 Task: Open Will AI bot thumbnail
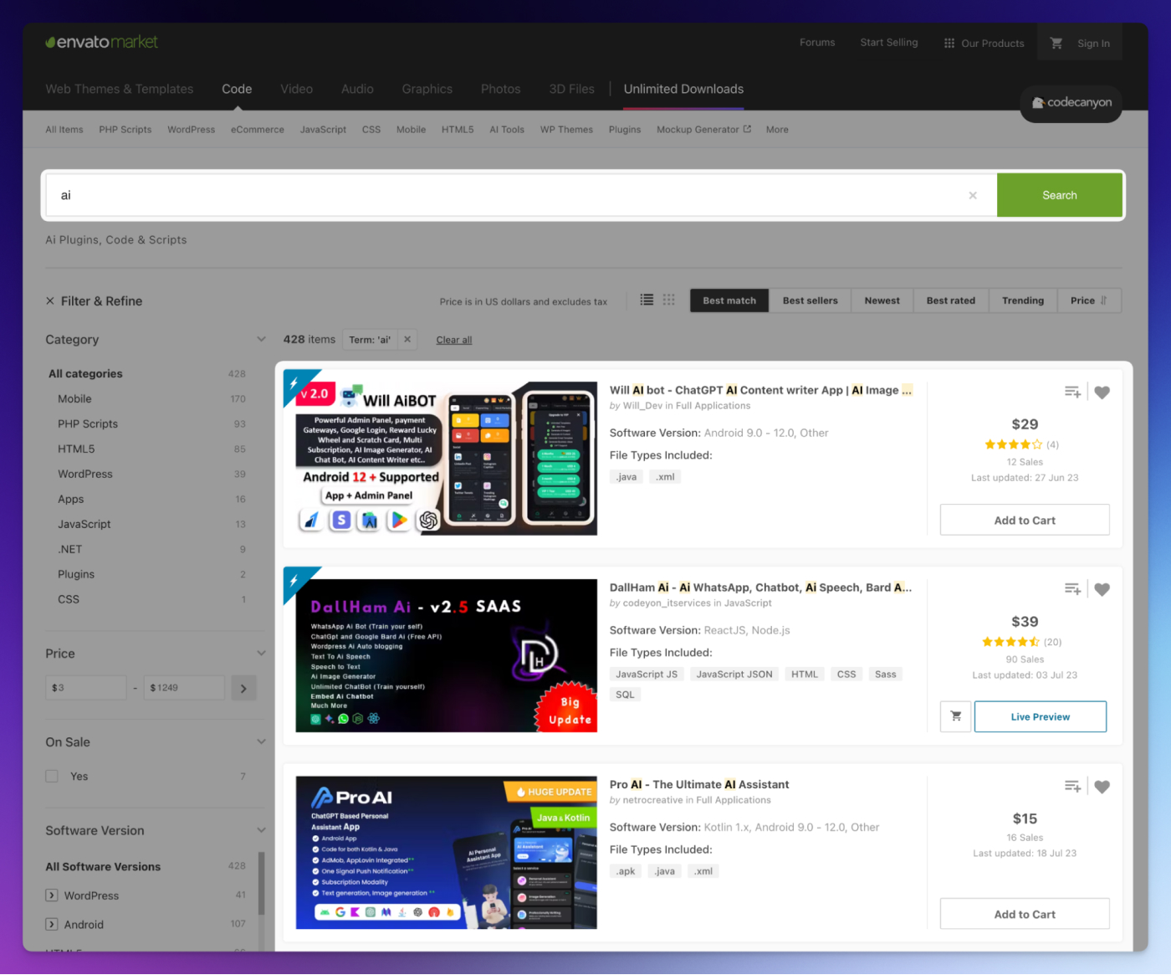click(x=446, y=459)
